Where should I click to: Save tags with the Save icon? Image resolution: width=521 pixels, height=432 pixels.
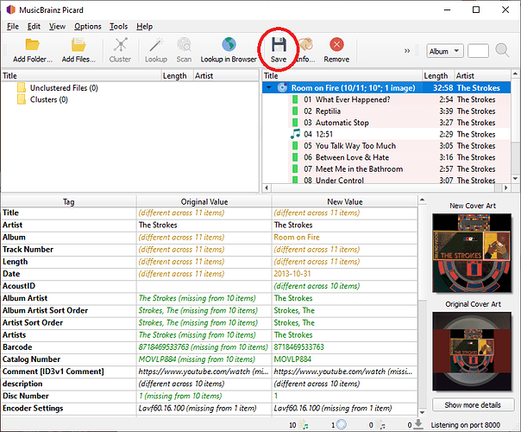click(x=279, y=45)
